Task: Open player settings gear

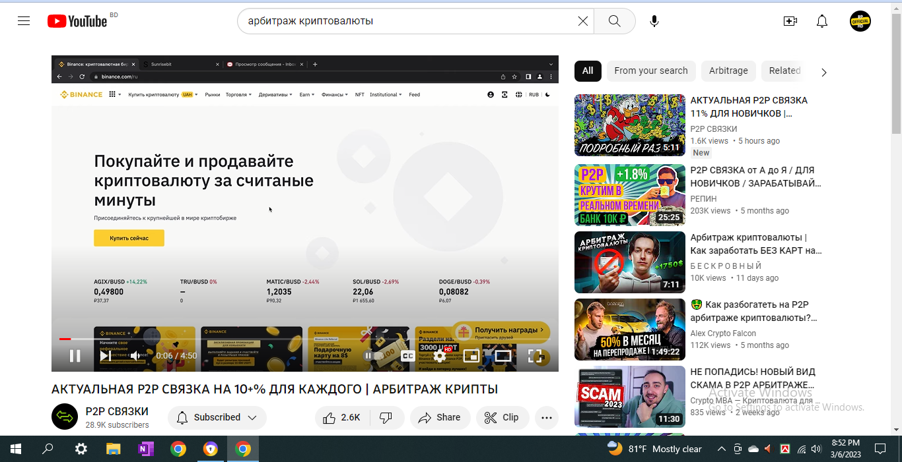Action: click(x=440, y=356)
